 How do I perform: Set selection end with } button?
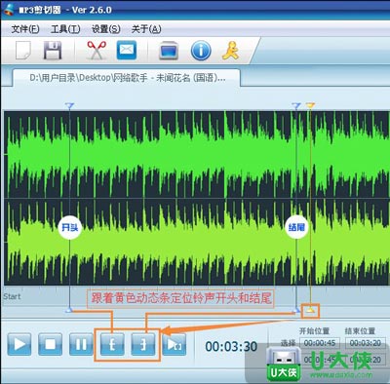(143, 344)
